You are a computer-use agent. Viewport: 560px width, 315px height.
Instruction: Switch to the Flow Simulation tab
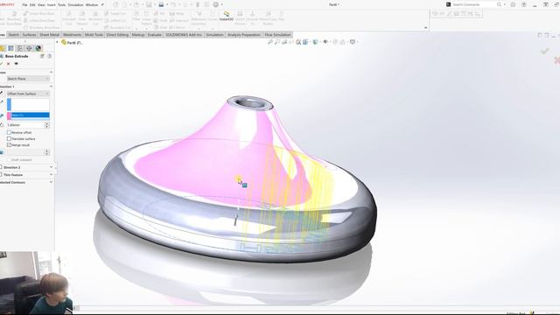[277, 35]
